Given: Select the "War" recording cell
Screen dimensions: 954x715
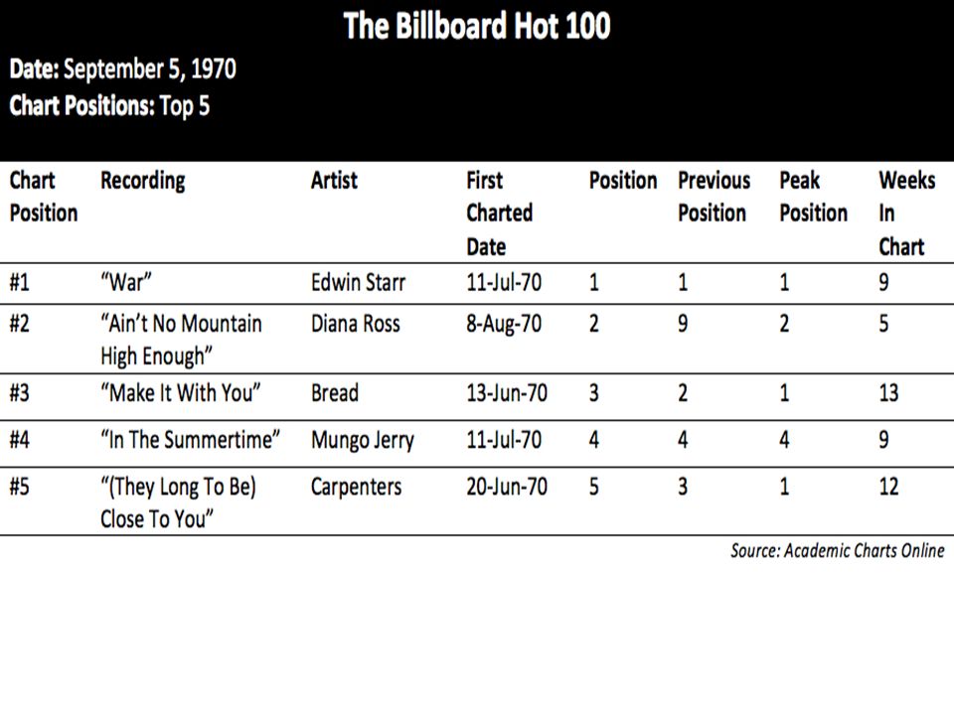Looking at the screenshot, I should click(126, 283).
